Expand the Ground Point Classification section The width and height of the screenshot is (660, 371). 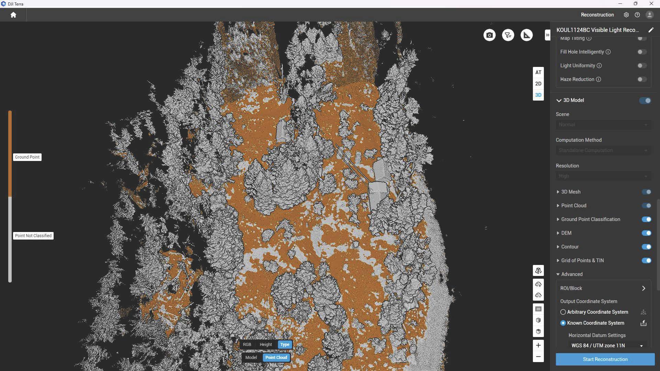558,219
